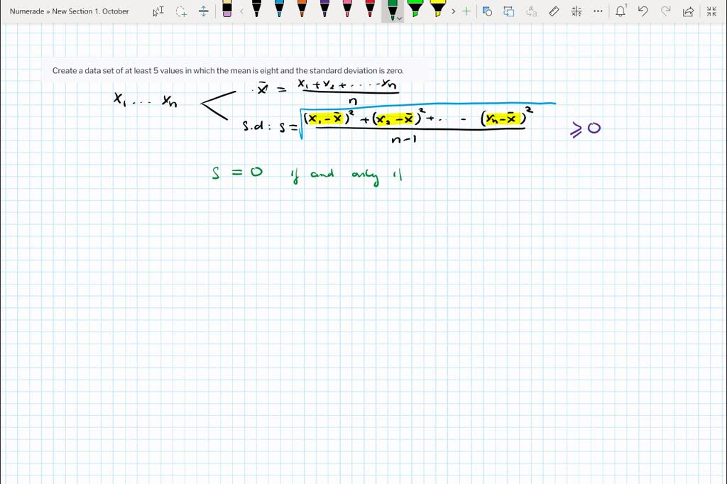727x484 pixels.
Task: Open the math assistant tool
Action: [577, 11]
